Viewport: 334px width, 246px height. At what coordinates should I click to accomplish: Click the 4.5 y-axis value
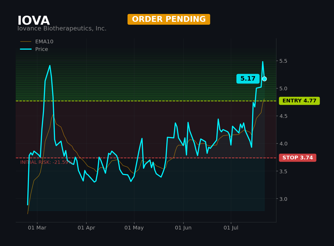[x=283, y=116]
